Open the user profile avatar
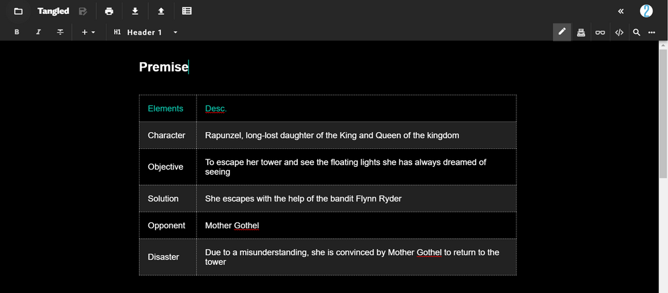The width and height of the screenshot is (668, 293). pyautogui.click(x=646, y=11)
